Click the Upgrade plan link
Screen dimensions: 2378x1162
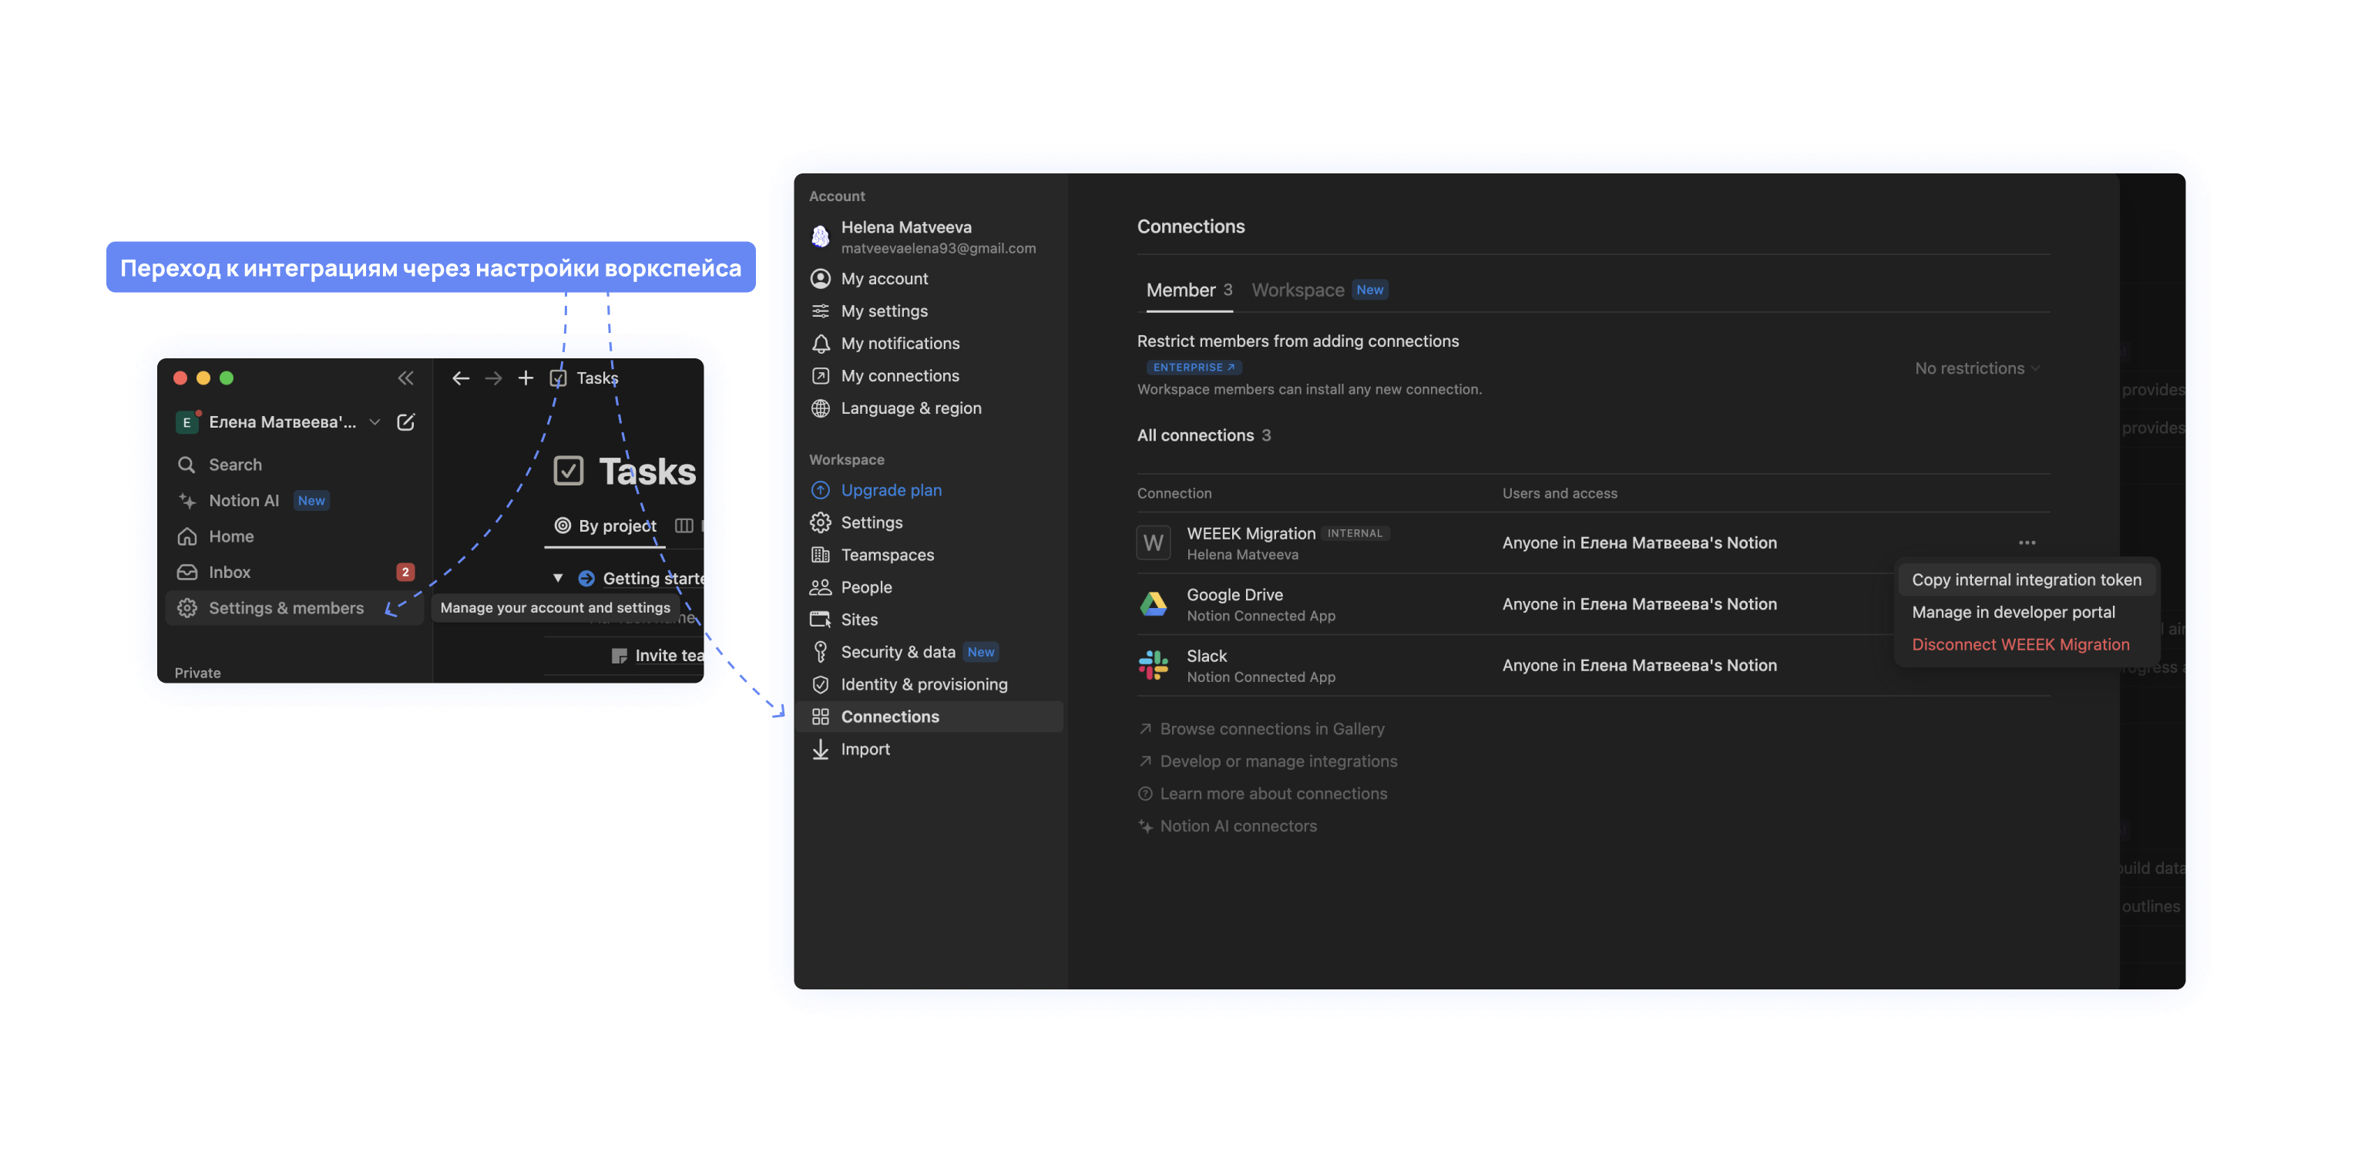pos(891,490)
